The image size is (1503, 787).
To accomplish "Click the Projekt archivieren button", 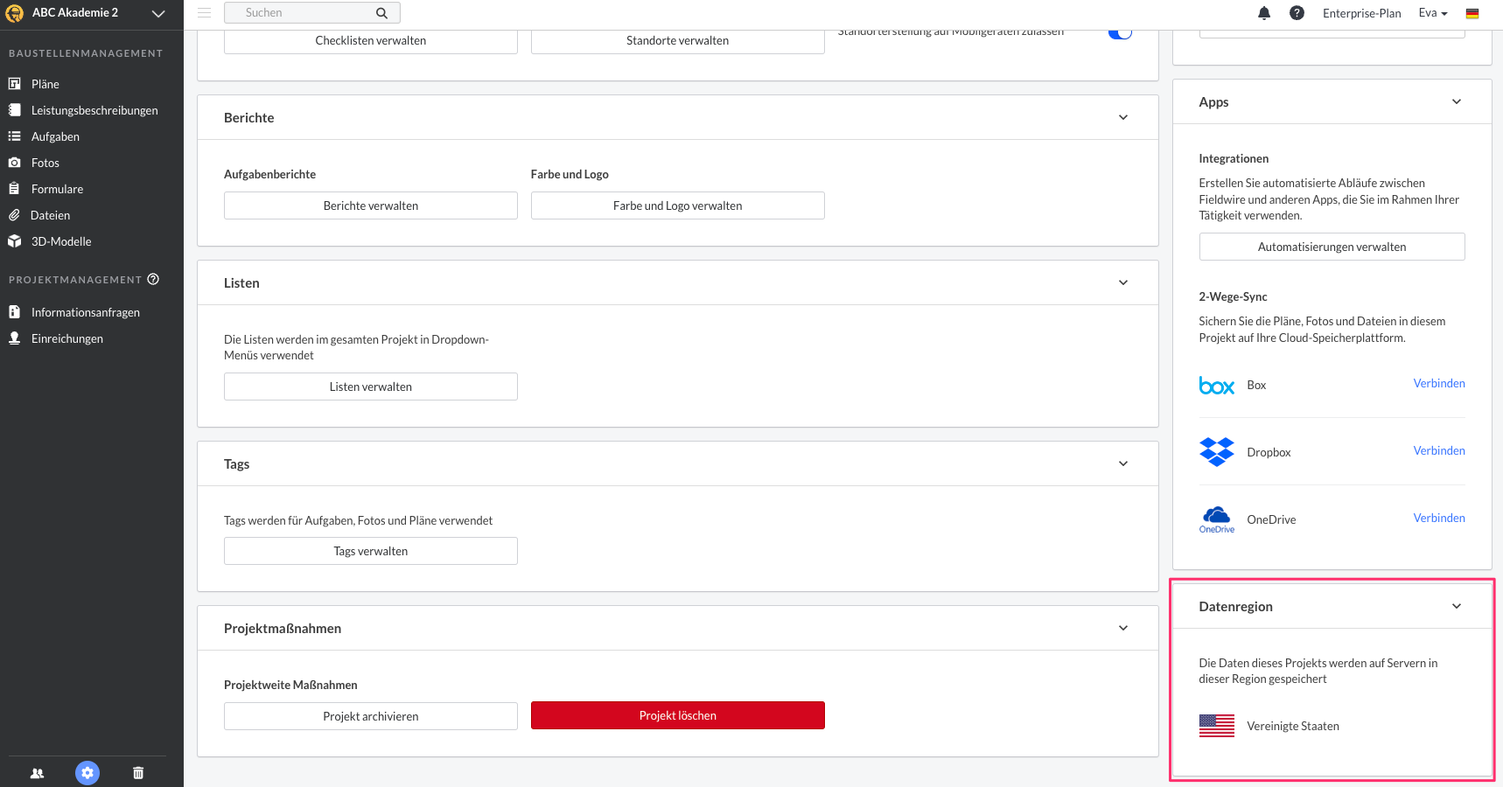I will click(x=370, y=716).
